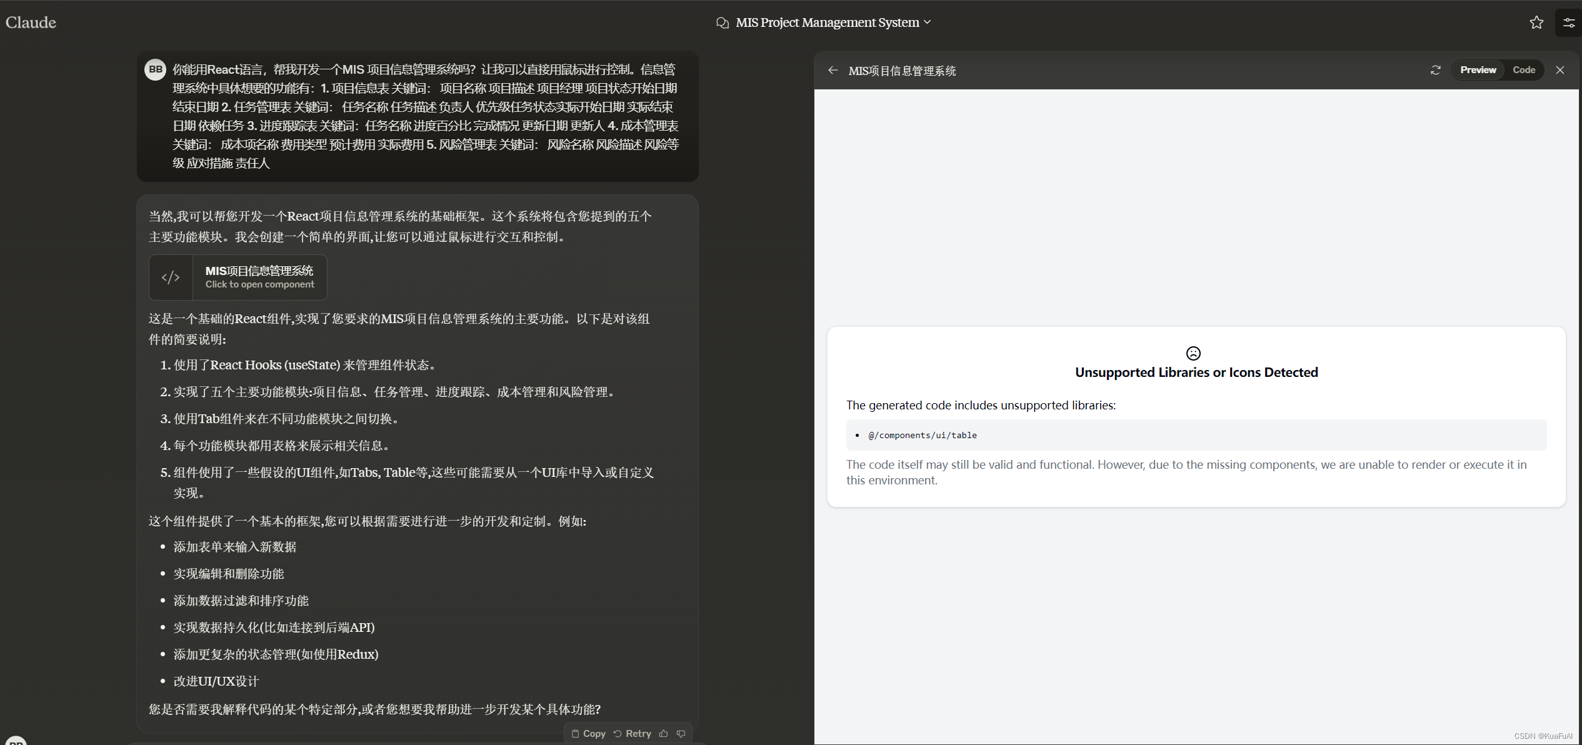Click the Claude logo
The height and width of the screenshot is (745, 1582).
tap(31, 22)
